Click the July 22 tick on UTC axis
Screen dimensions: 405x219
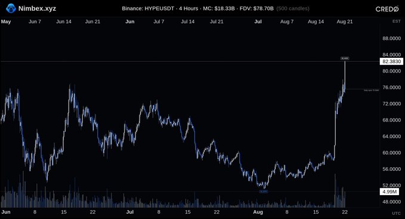217,212
